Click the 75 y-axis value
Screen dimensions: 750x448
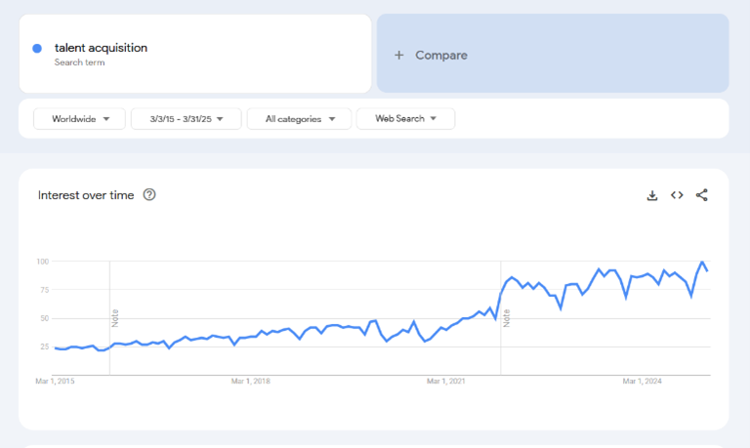click(x=45, y=290)
